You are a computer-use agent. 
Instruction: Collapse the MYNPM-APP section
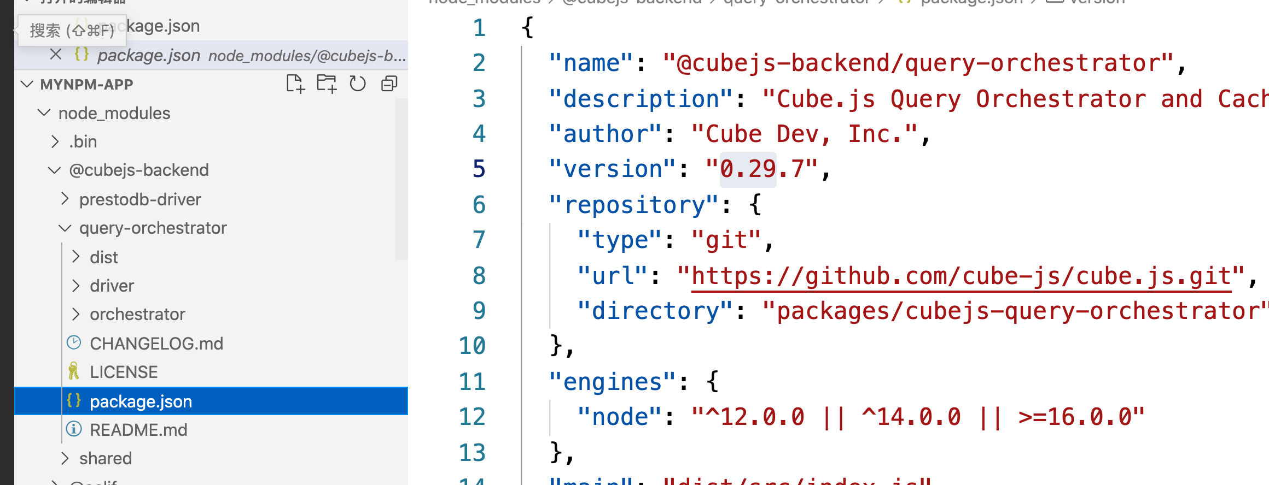27,84
